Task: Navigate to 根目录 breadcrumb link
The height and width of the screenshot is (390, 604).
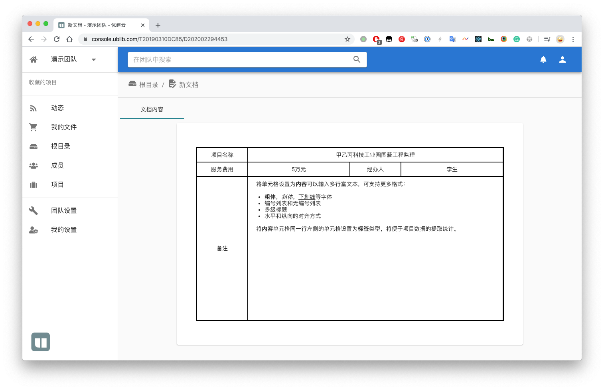Action: (148, 85)
